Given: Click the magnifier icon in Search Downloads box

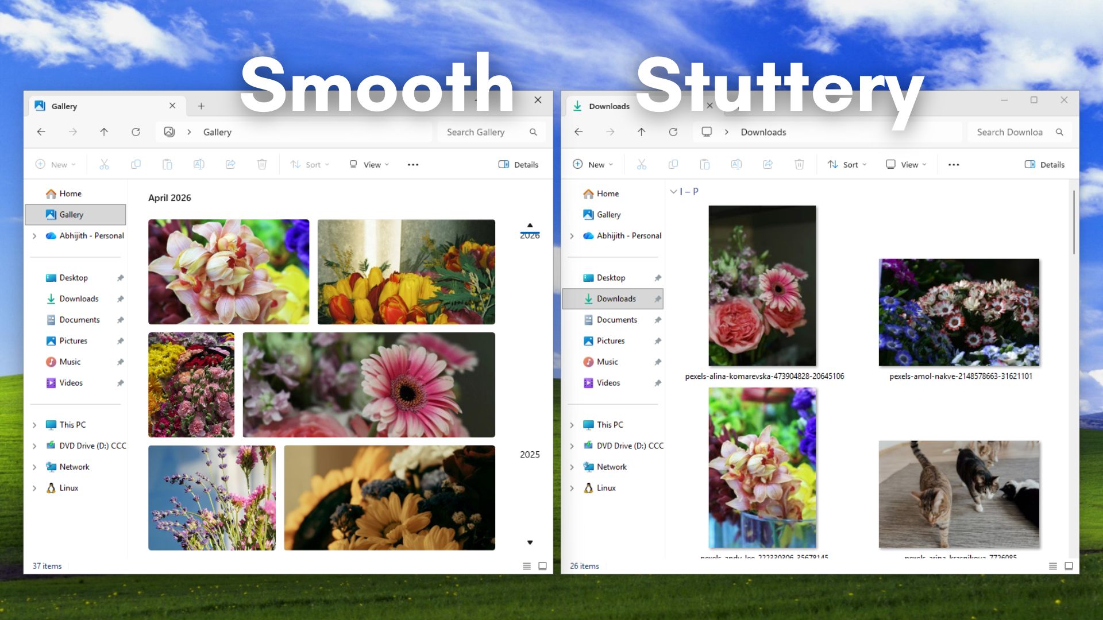Looking at the screenshot, I should pos(1060,131).
